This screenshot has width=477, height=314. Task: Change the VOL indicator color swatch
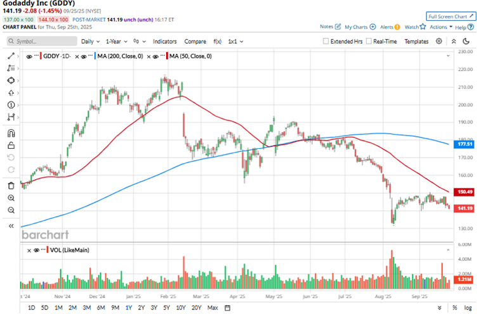coord(48,250)
